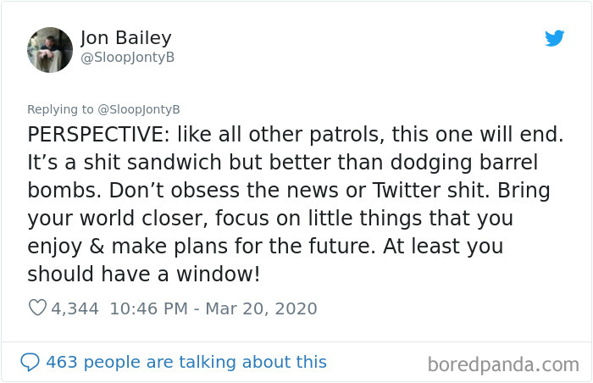Viewport: 593px width, 383px height.
Task: Visit the boredpanda.com watermark
Action: tap(503, 365)
